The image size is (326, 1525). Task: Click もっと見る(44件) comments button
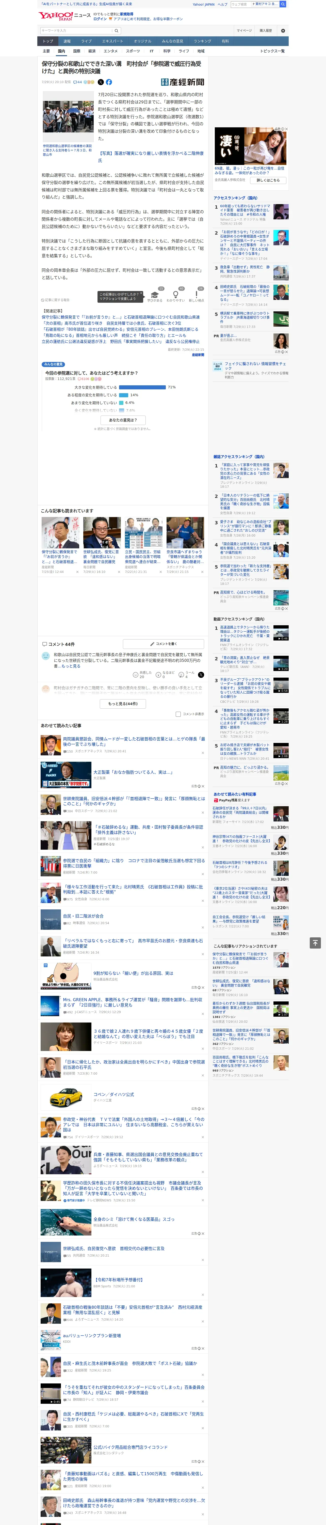tap(123, 704)
